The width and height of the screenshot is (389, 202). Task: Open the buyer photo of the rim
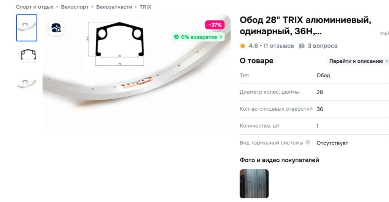(x=254, y=184)
